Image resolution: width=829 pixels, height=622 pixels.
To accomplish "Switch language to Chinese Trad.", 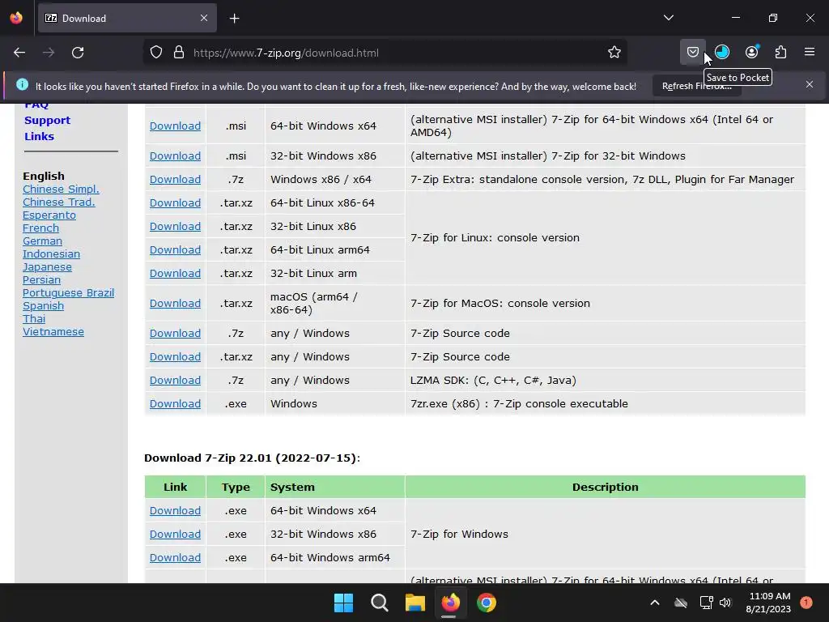I will (58, 202).
